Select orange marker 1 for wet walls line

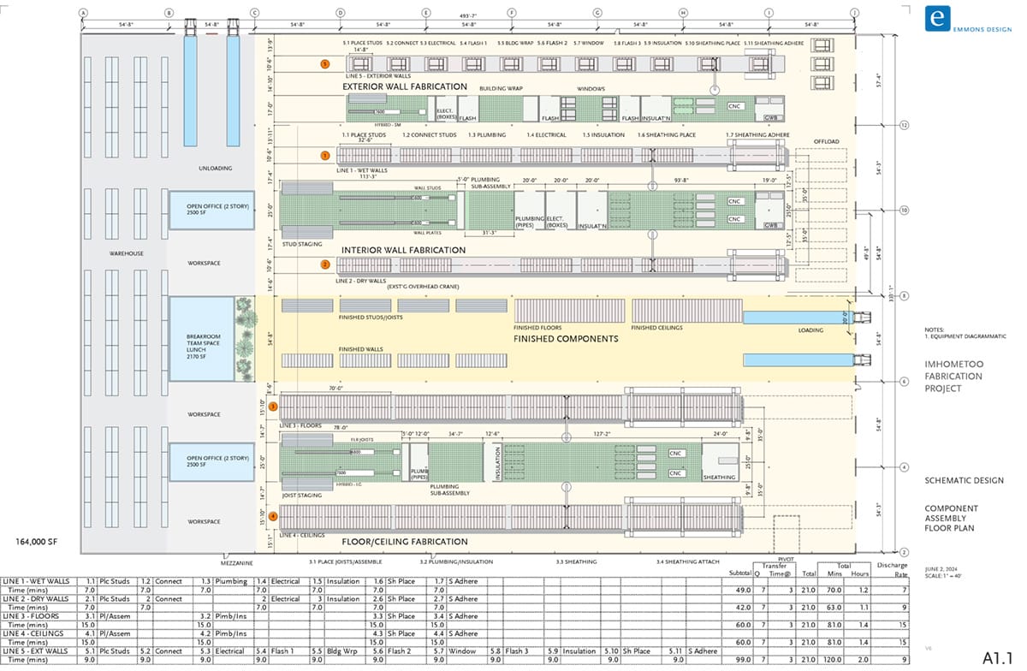coord(324,155)
